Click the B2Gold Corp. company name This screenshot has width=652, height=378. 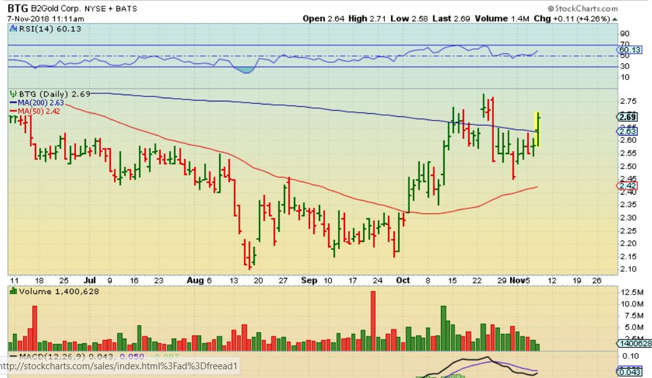(55, 8)
